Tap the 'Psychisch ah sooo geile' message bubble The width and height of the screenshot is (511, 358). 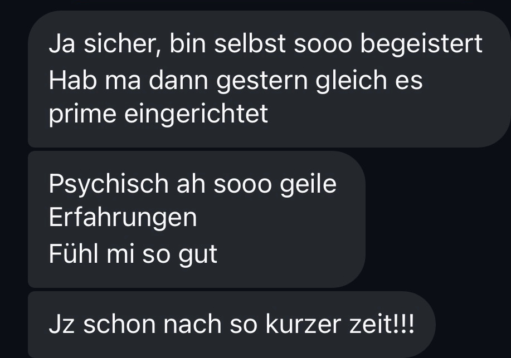click(197, 219)
